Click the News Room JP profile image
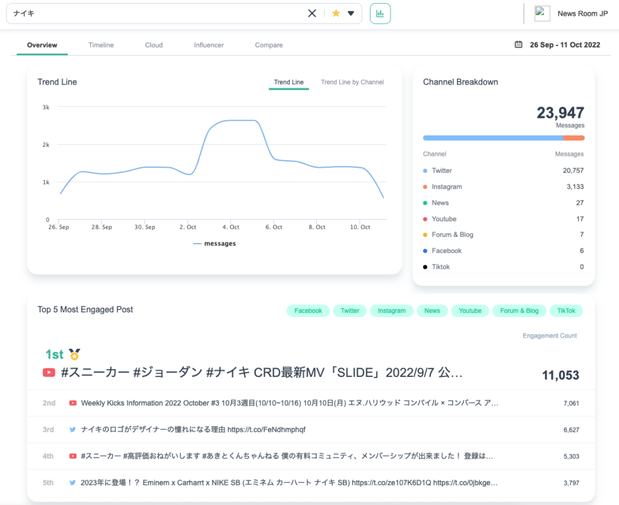Screen dimensions: 619x505 point(542,13)
